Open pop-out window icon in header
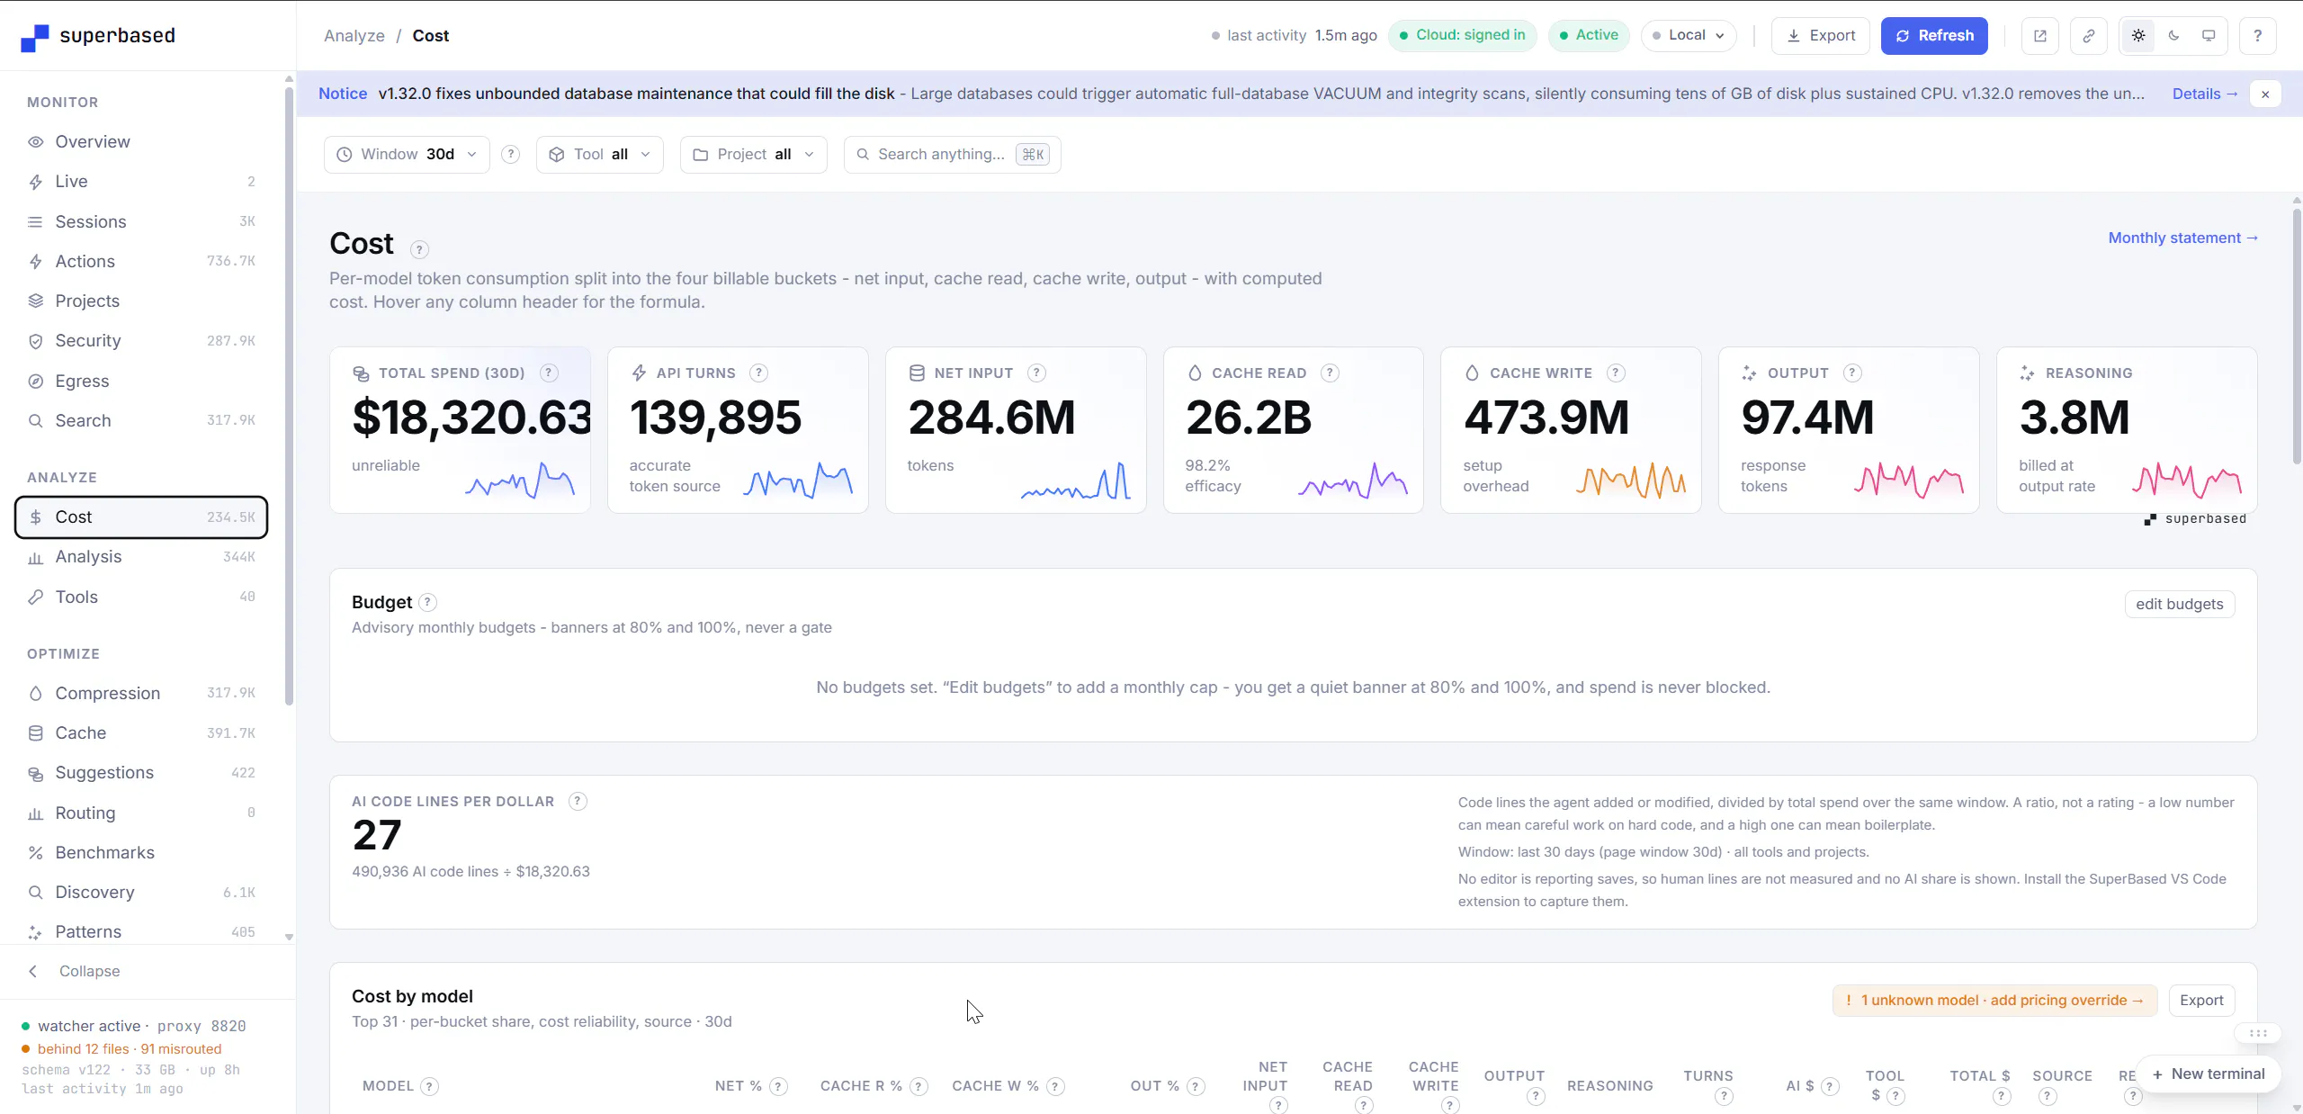This screenshot has height=1114, width=2303. coord(2039,36)
